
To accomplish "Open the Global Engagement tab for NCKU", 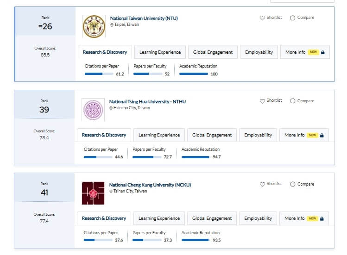I will pos(212,218).
